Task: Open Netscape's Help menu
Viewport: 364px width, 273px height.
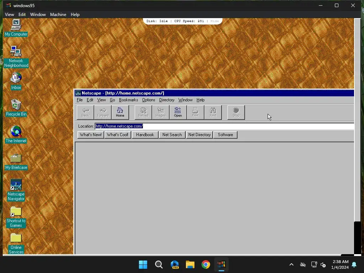Action: click(200, 100)
